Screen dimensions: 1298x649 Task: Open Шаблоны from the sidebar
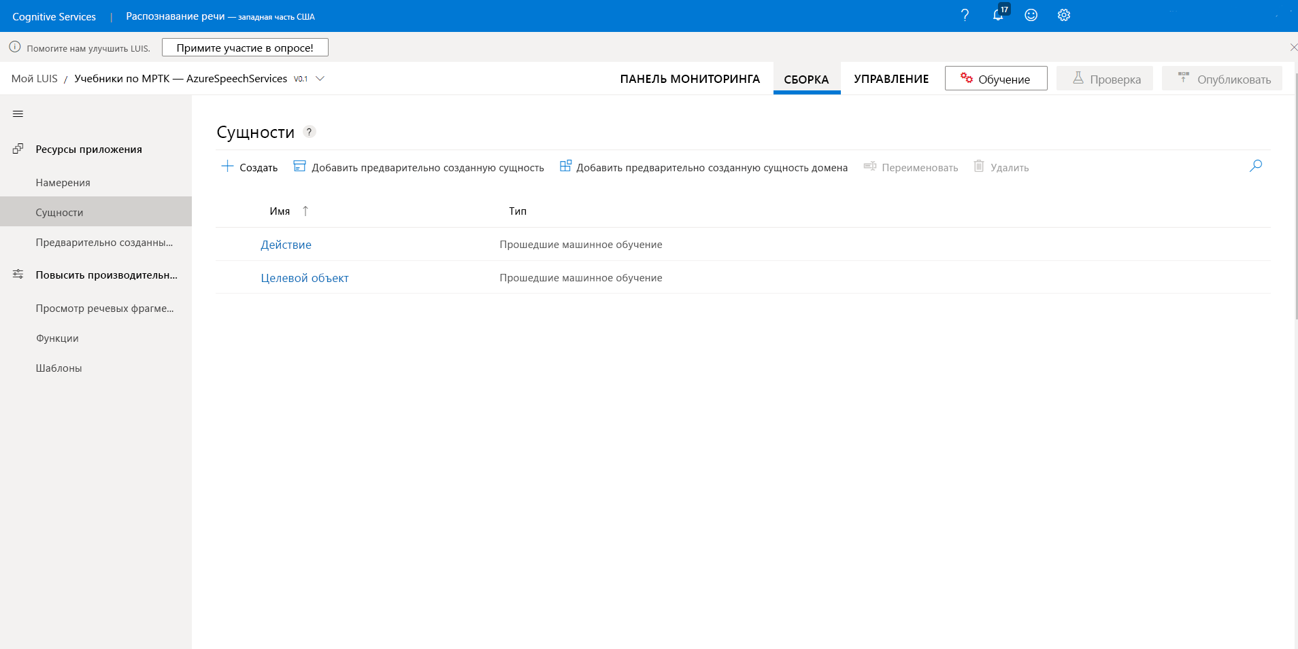click(59, 368)
